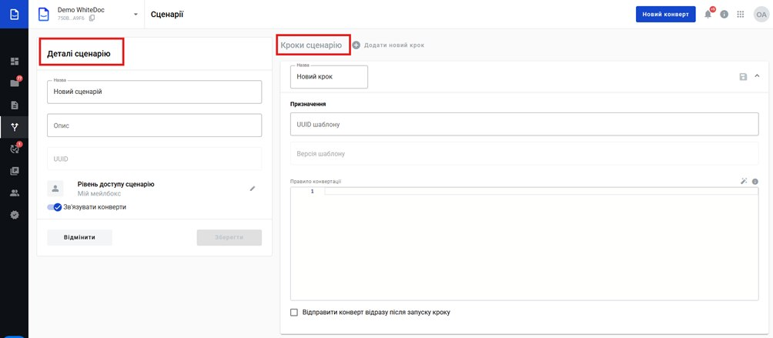The image size is (773, 338).
Task: Open the notifications bell
Action: tap(708, 15)
